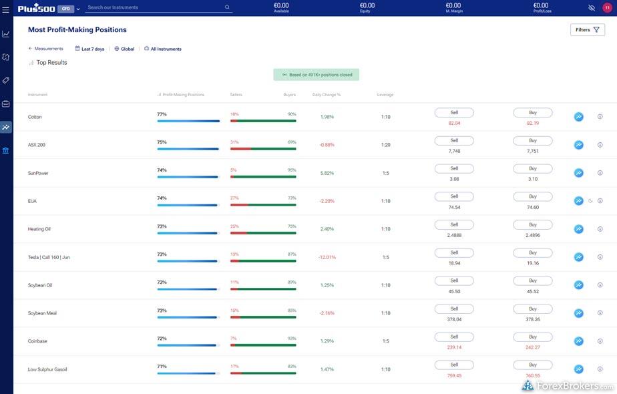617x394 pixels.
Task: Go back to Measurements
Action: tap(45, 49)
